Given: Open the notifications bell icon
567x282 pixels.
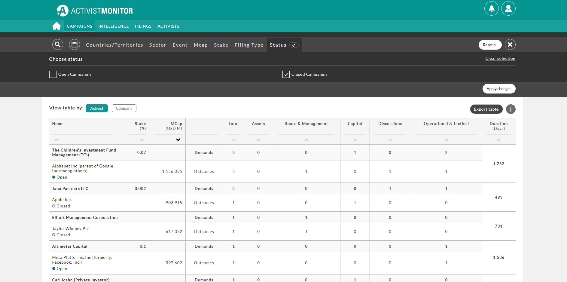Looking at the screenshot, I should point(491,8).
